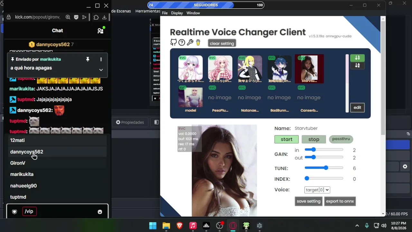Image resolution: width=412 pixels, height=232 pixels.
Task: Select the blue-haired anime voice model
Action: pyautogui.click(x=279, y=69)
